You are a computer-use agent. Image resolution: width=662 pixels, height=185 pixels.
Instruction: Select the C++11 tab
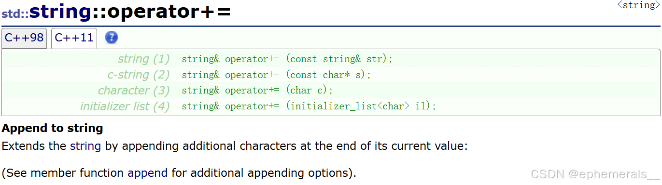click(74, 38)
